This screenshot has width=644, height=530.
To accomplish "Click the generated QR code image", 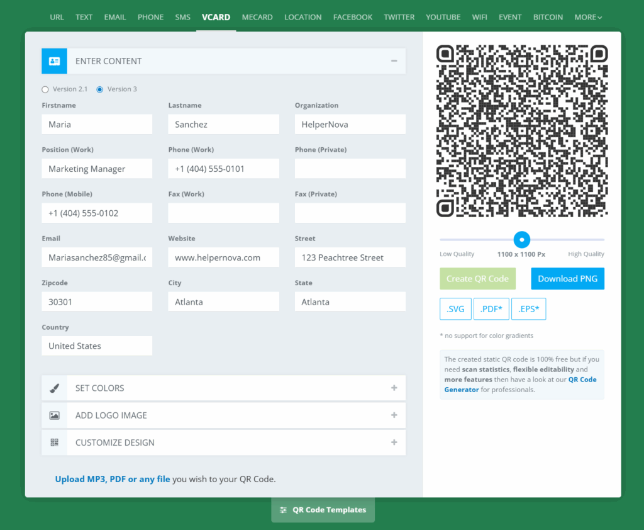I will click(522, 131).
